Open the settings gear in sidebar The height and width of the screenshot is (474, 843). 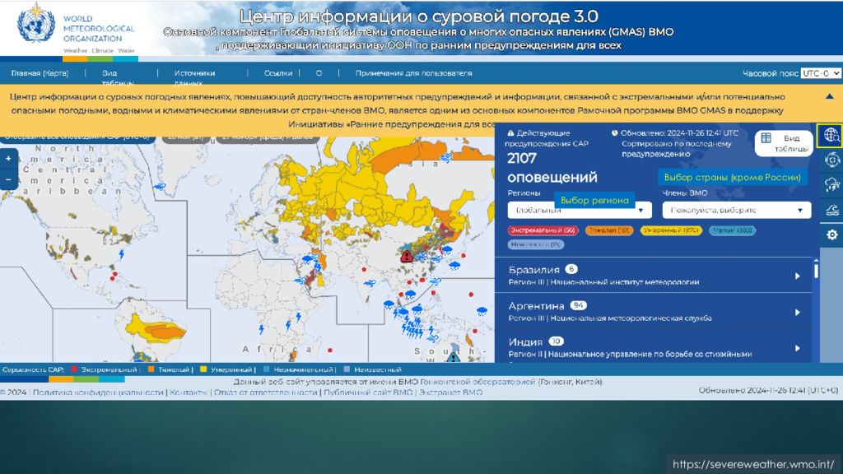point(831,235)
